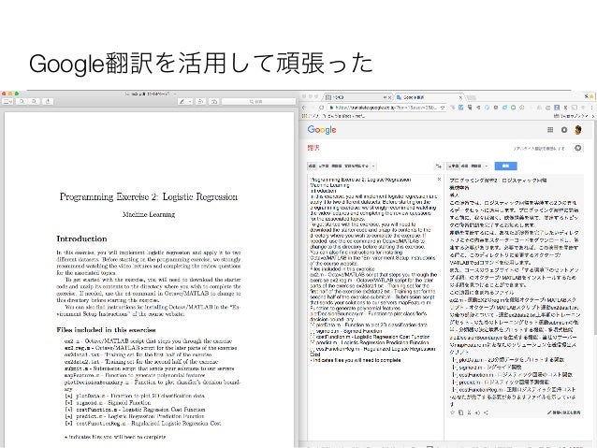Image resolution: width=597 pixels, height=448 pixels.
Task: Open the source language dropdown arrow
Action: [x=373, y=166]
